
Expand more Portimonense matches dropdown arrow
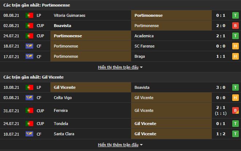141,67
